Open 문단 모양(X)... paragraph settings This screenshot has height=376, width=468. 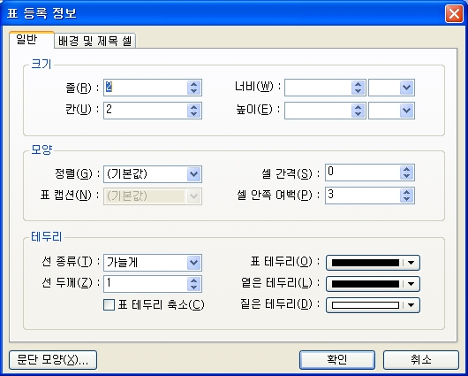tap(53, 360)
